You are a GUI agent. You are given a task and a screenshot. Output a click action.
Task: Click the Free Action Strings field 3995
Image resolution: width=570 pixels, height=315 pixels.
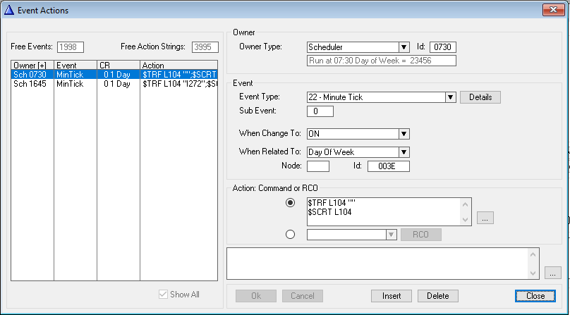point(205,47)
